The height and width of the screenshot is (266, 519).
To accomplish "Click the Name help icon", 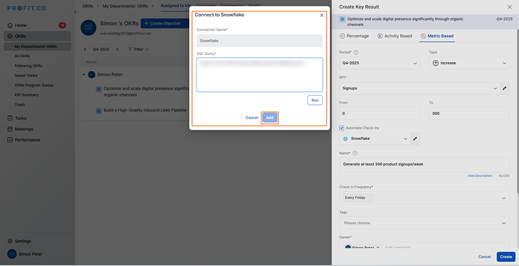I will coord(355,153).
